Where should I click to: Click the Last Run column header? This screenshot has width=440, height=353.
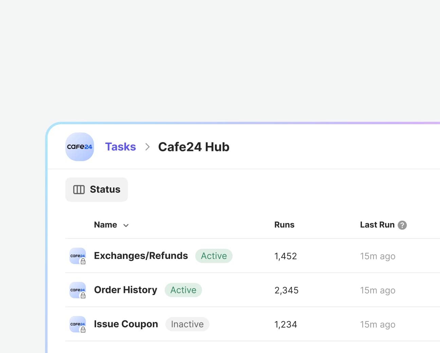[377, 225]
